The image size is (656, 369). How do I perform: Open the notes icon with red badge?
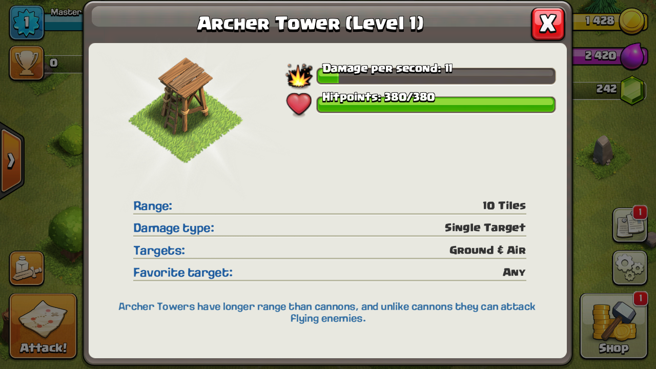click(630, 225)
